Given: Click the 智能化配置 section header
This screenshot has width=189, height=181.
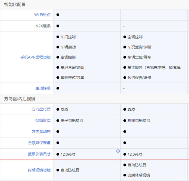Looking at the screenshot, I should click(x=15, y=5).
